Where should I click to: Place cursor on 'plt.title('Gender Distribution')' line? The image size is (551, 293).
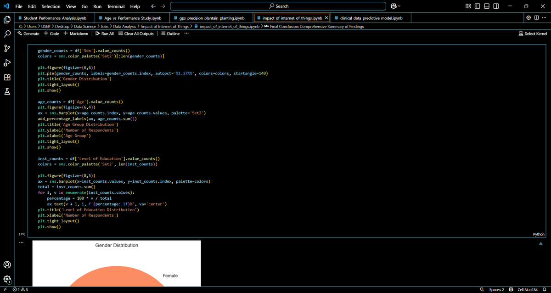point(75,79)
